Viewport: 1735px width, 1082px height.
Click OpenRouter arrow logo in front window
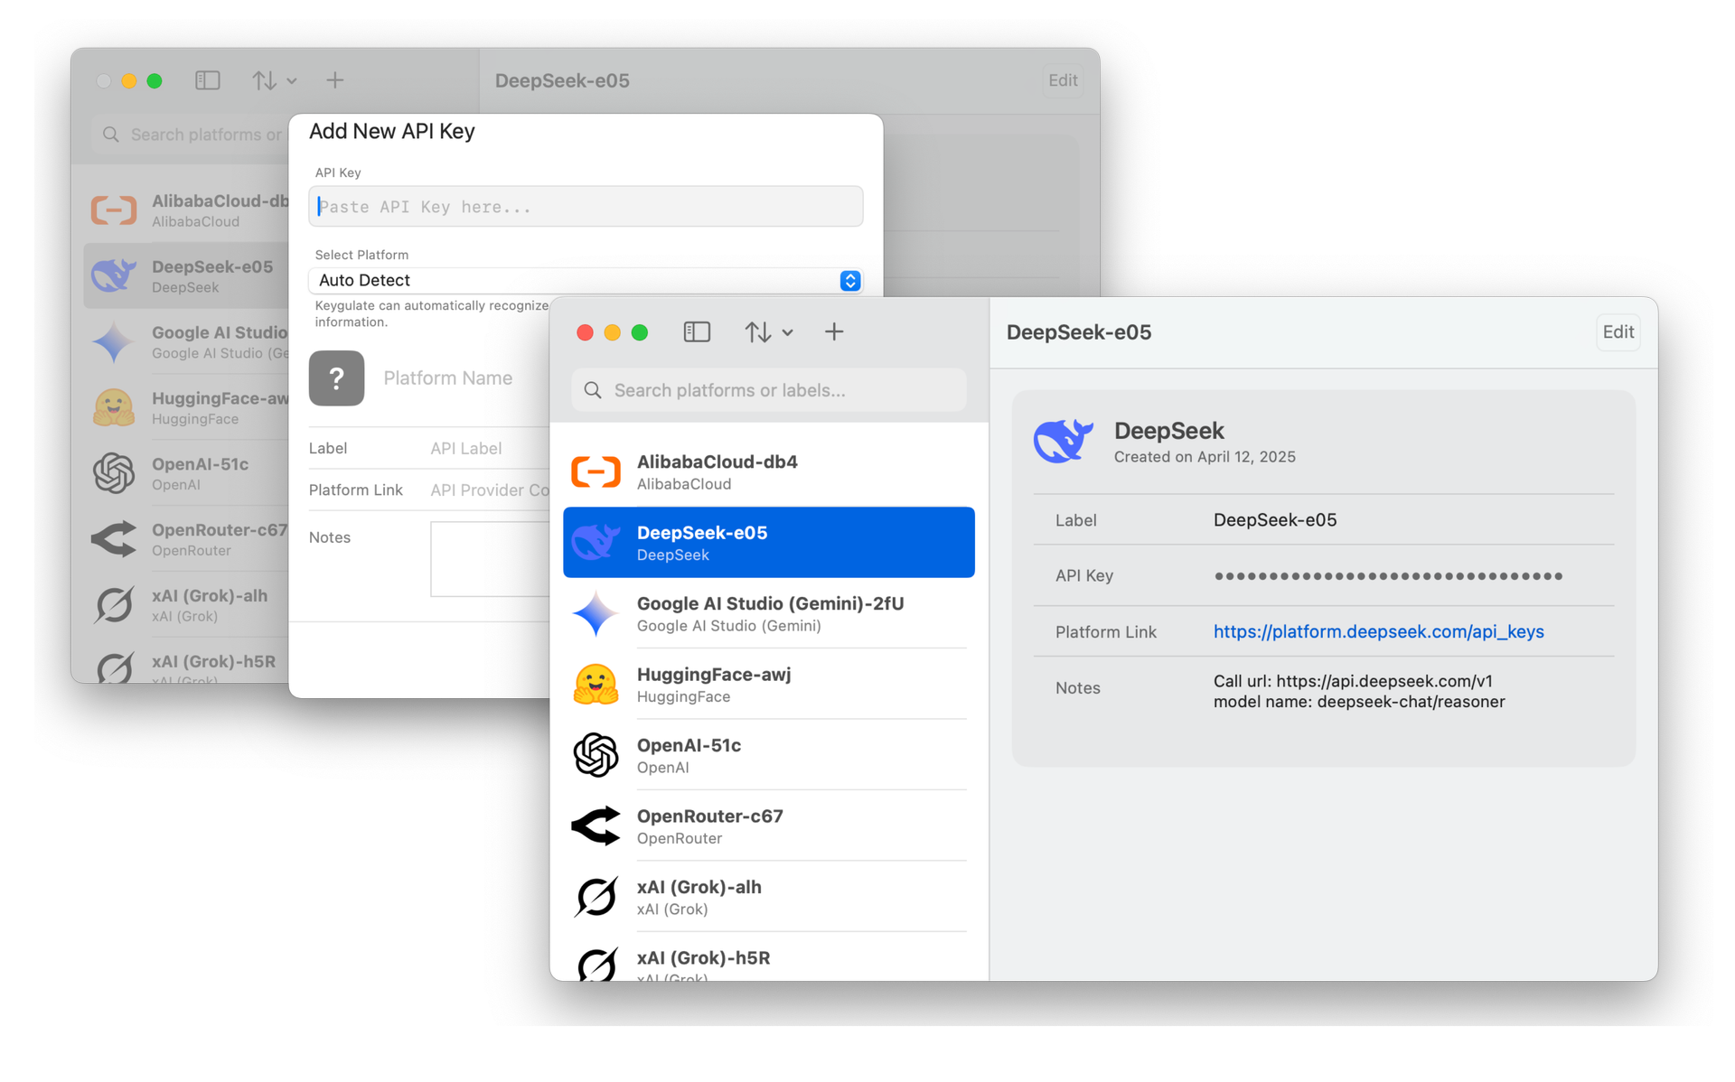596,826
